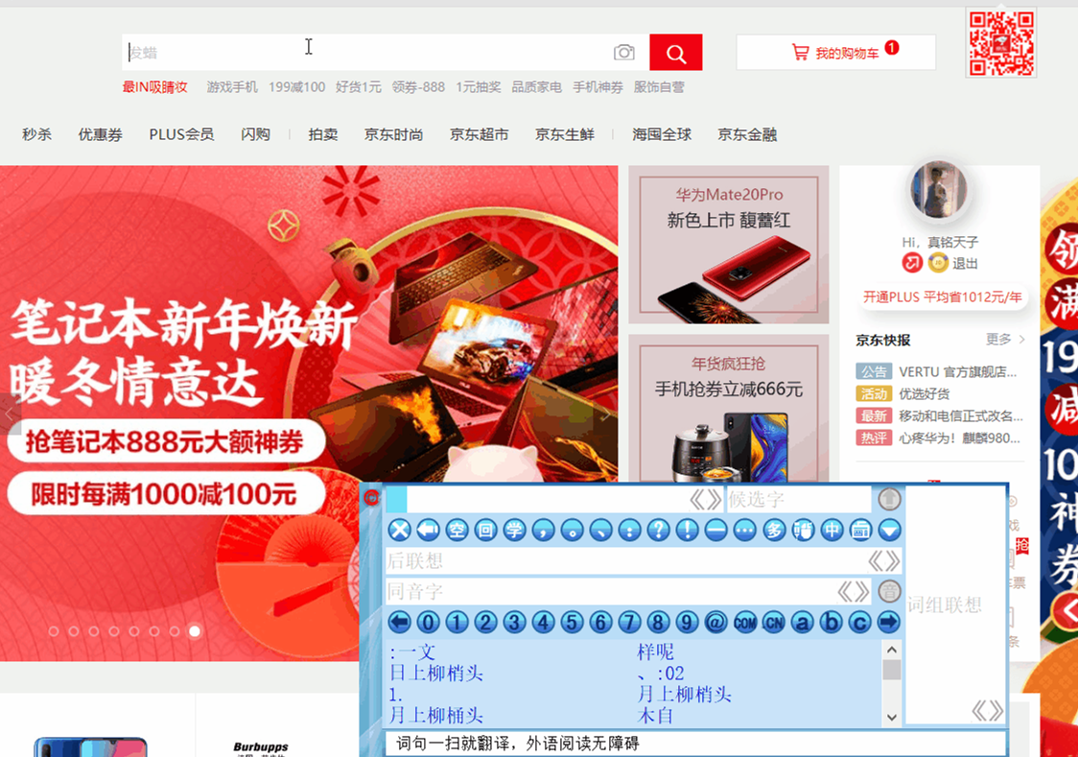Click the red circular logo on the input panel
1078x757 pixels.
pos(371,497)
